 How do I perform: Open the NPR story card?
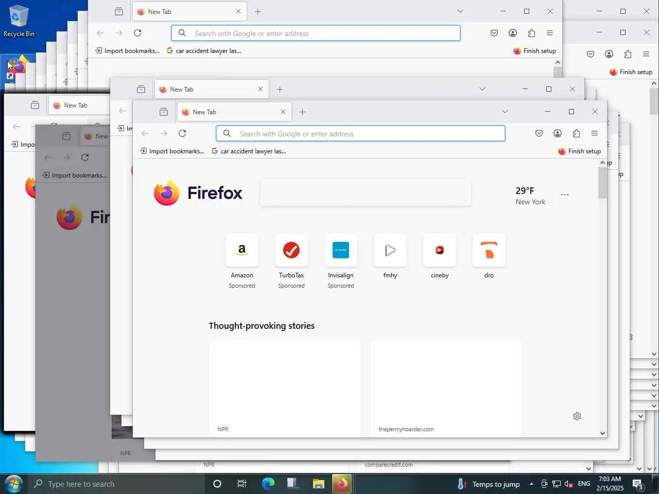[x=285, y=389]
